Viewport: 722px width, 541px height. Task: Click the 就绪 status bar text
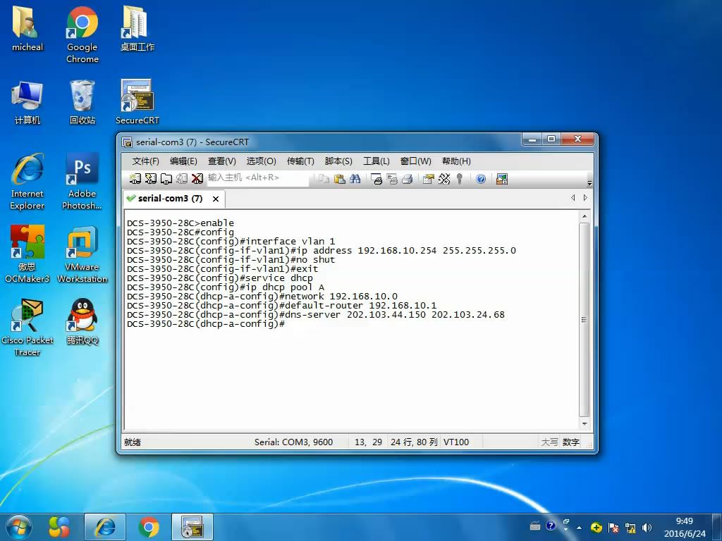click(132, 442)
